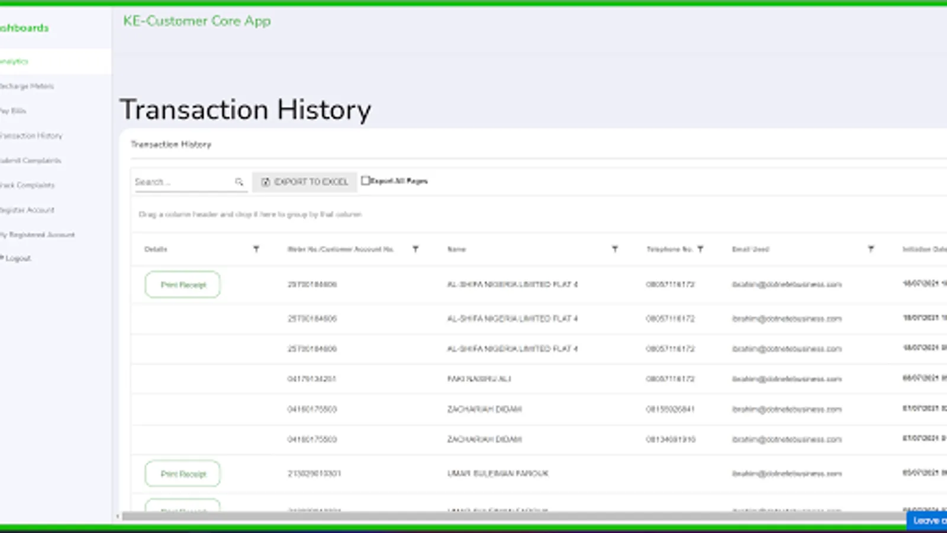Viewport: 947px width, 533px height.
Task: Open the filter for the Details column
Action: point(256,249)
